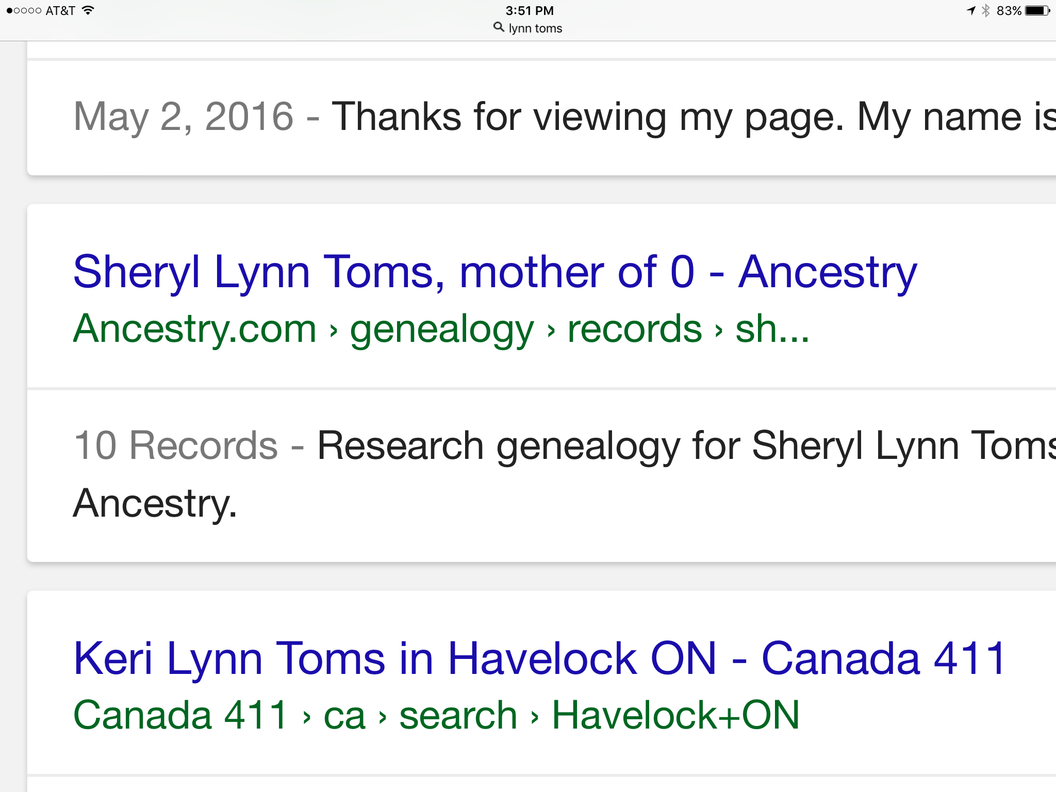Tap the Wi-Fi status icon
The height and width of the screenshot is (792, 1056).
88,10
